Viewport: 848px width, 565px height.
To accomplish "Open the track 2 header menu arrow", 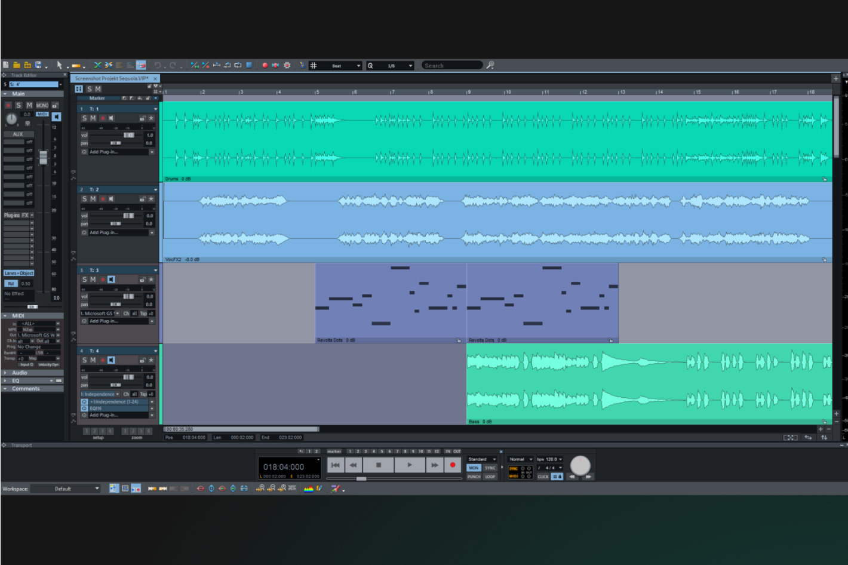I will (x=155, y=189).
